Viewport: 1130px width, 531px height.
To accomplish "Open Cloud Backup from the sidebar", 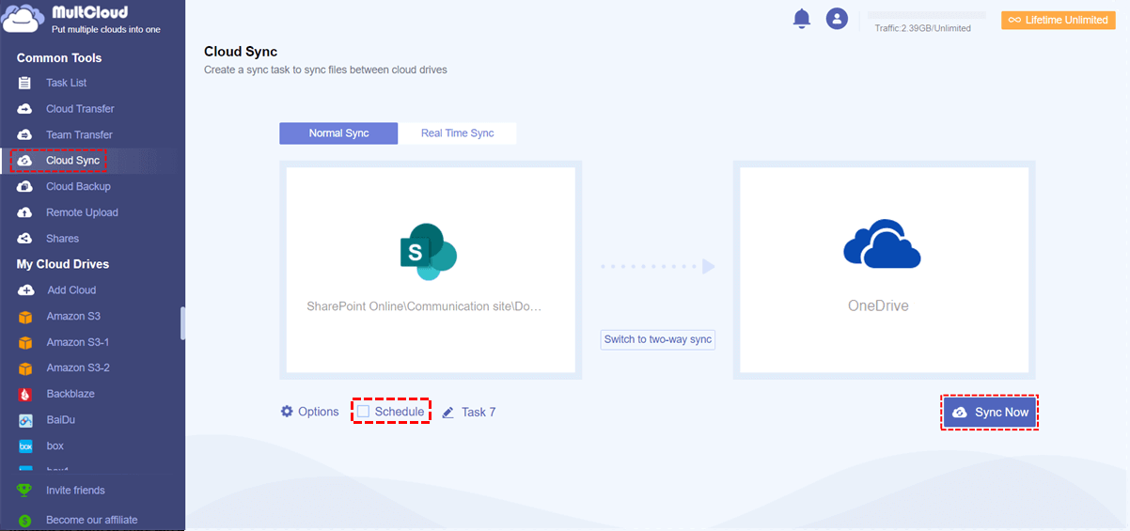I will click(x=78, y=186).
